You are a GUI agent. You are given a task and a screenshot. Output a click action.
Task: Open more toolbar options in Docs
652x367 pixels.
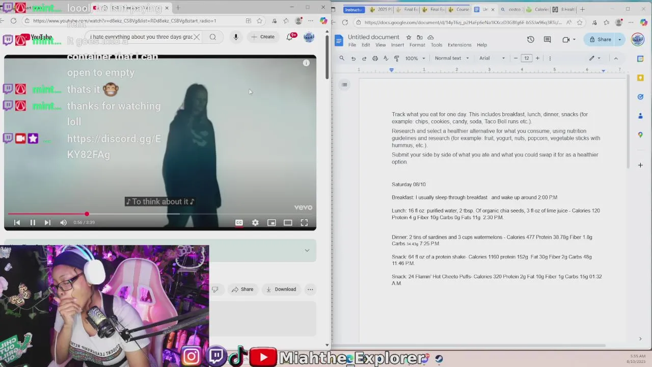[x=550, y=58]
